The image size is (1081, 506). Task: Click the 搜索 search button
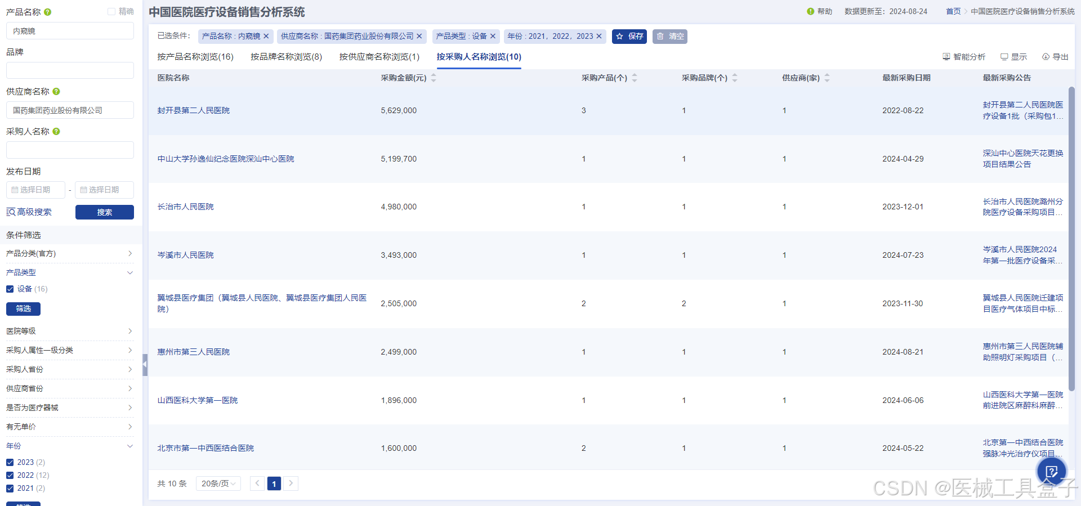[105, 212]
